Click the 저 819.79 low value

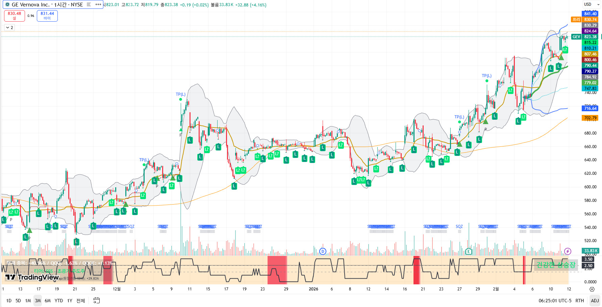pyautogui.click(x=150, y=5)
